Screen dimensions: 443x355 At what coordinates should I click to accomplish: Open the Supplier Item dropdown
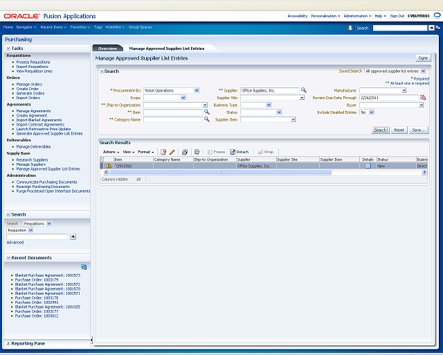tap(293, 120)
